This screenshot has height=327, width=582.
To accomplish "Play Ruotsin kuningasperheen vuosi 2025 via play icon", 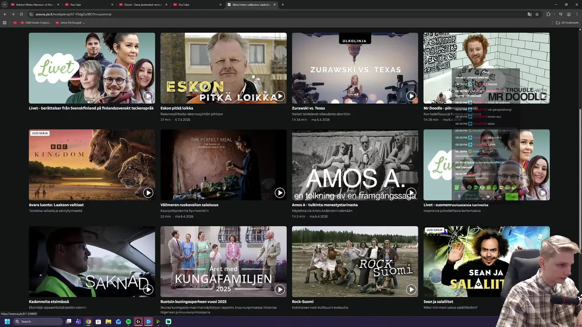I will [280, 289].
